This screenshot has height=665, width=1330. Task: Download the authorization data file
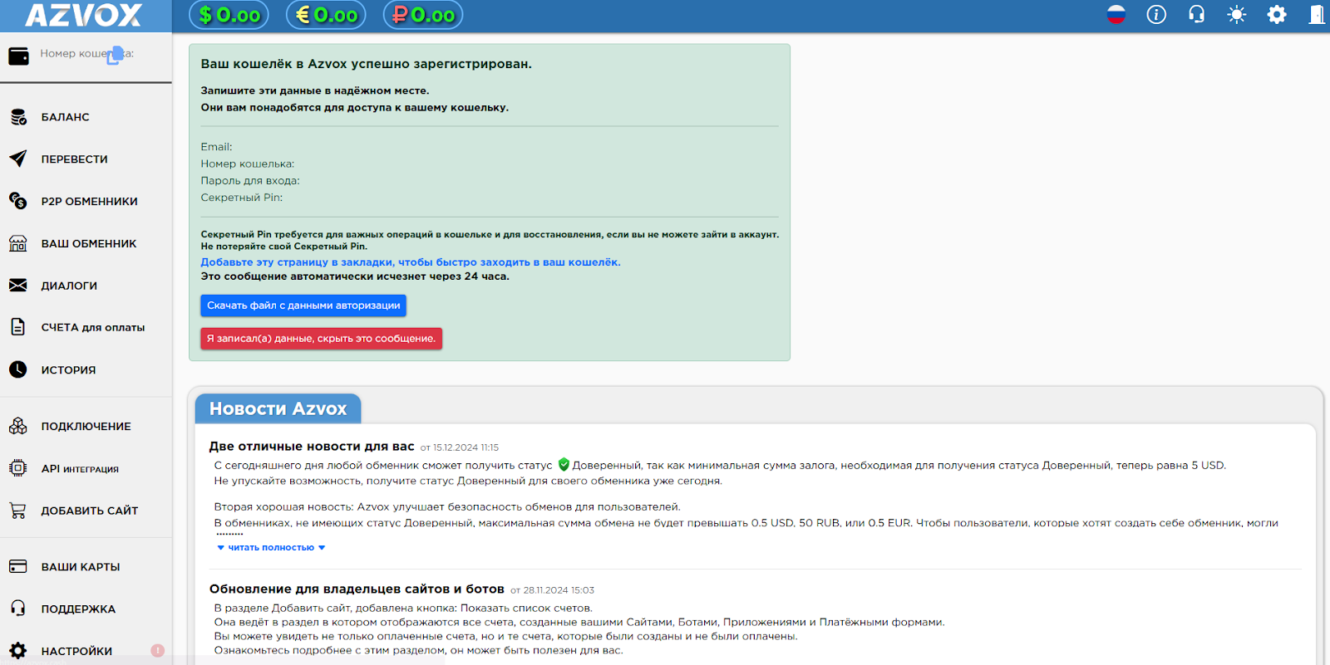[x=303, y=306]
